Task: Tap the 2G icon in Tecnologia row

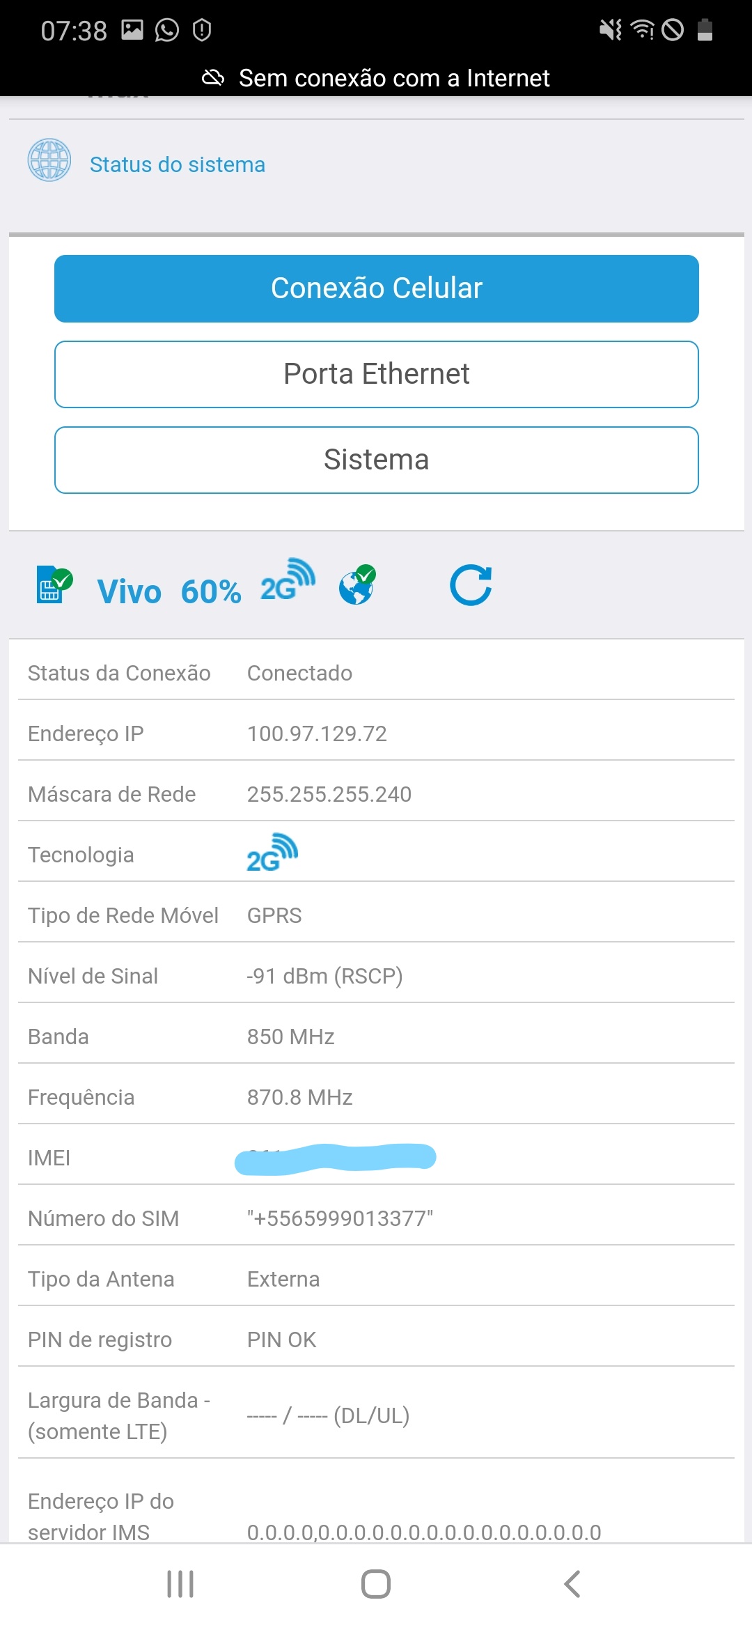Action: click(x=272, y=852)
